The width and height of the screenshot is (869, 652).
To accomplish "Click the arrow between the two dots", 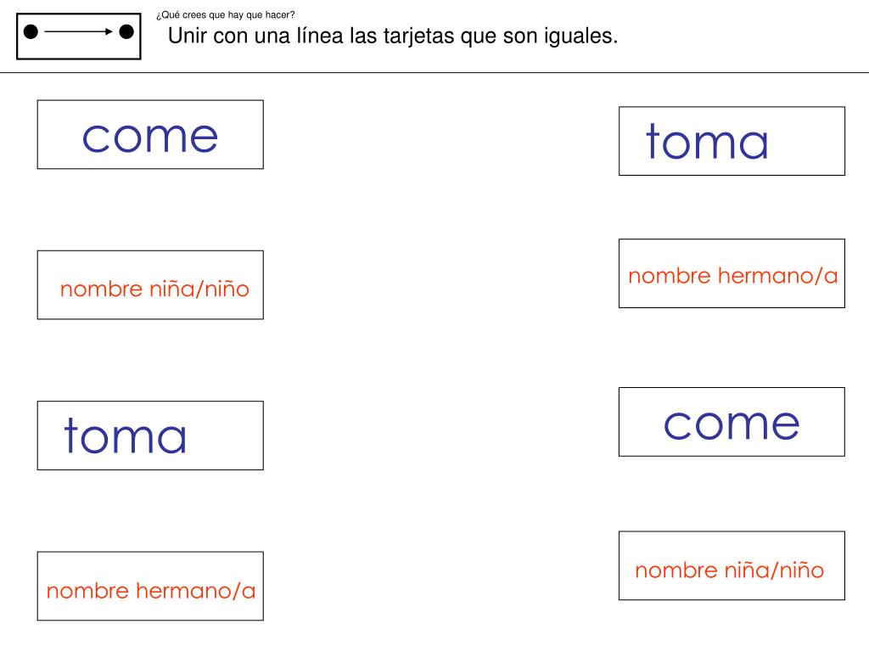I will 79,32.
